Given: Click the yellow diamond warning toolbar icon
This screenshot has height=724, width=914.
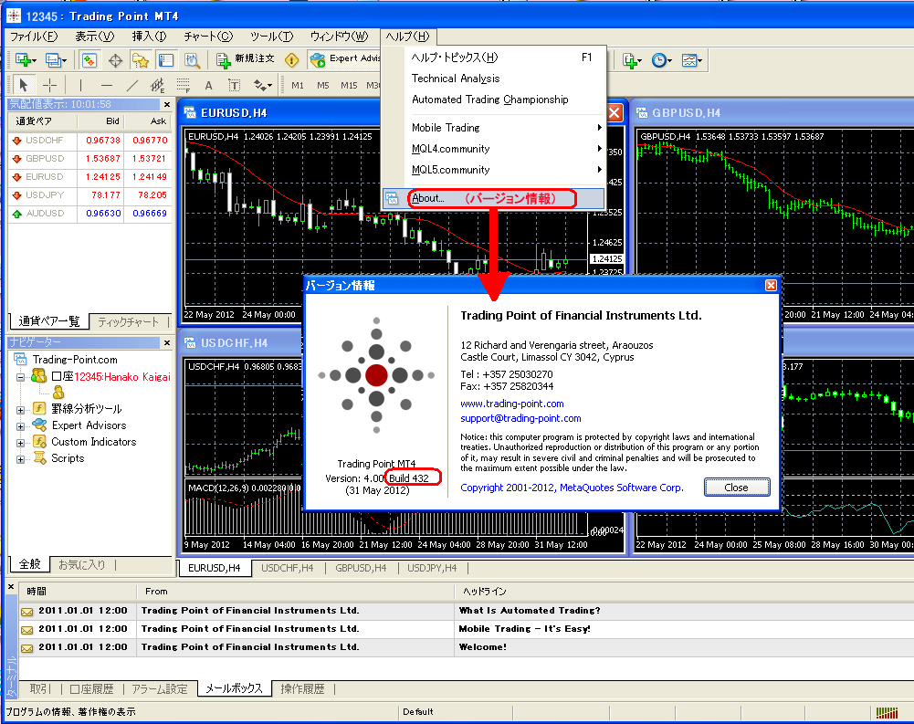Looking at the screenshot, I should [x=291, y=59].
